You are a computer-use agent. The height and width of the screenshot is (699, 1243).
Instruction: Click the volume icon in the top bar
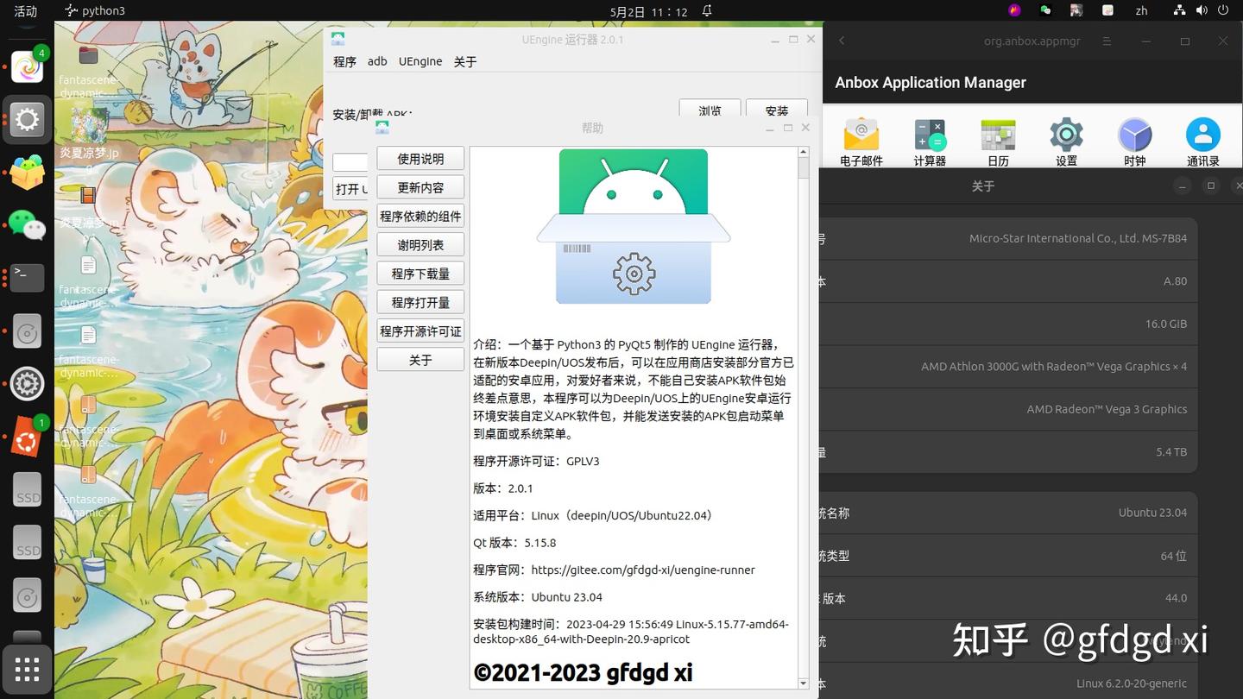(1201, 10)
